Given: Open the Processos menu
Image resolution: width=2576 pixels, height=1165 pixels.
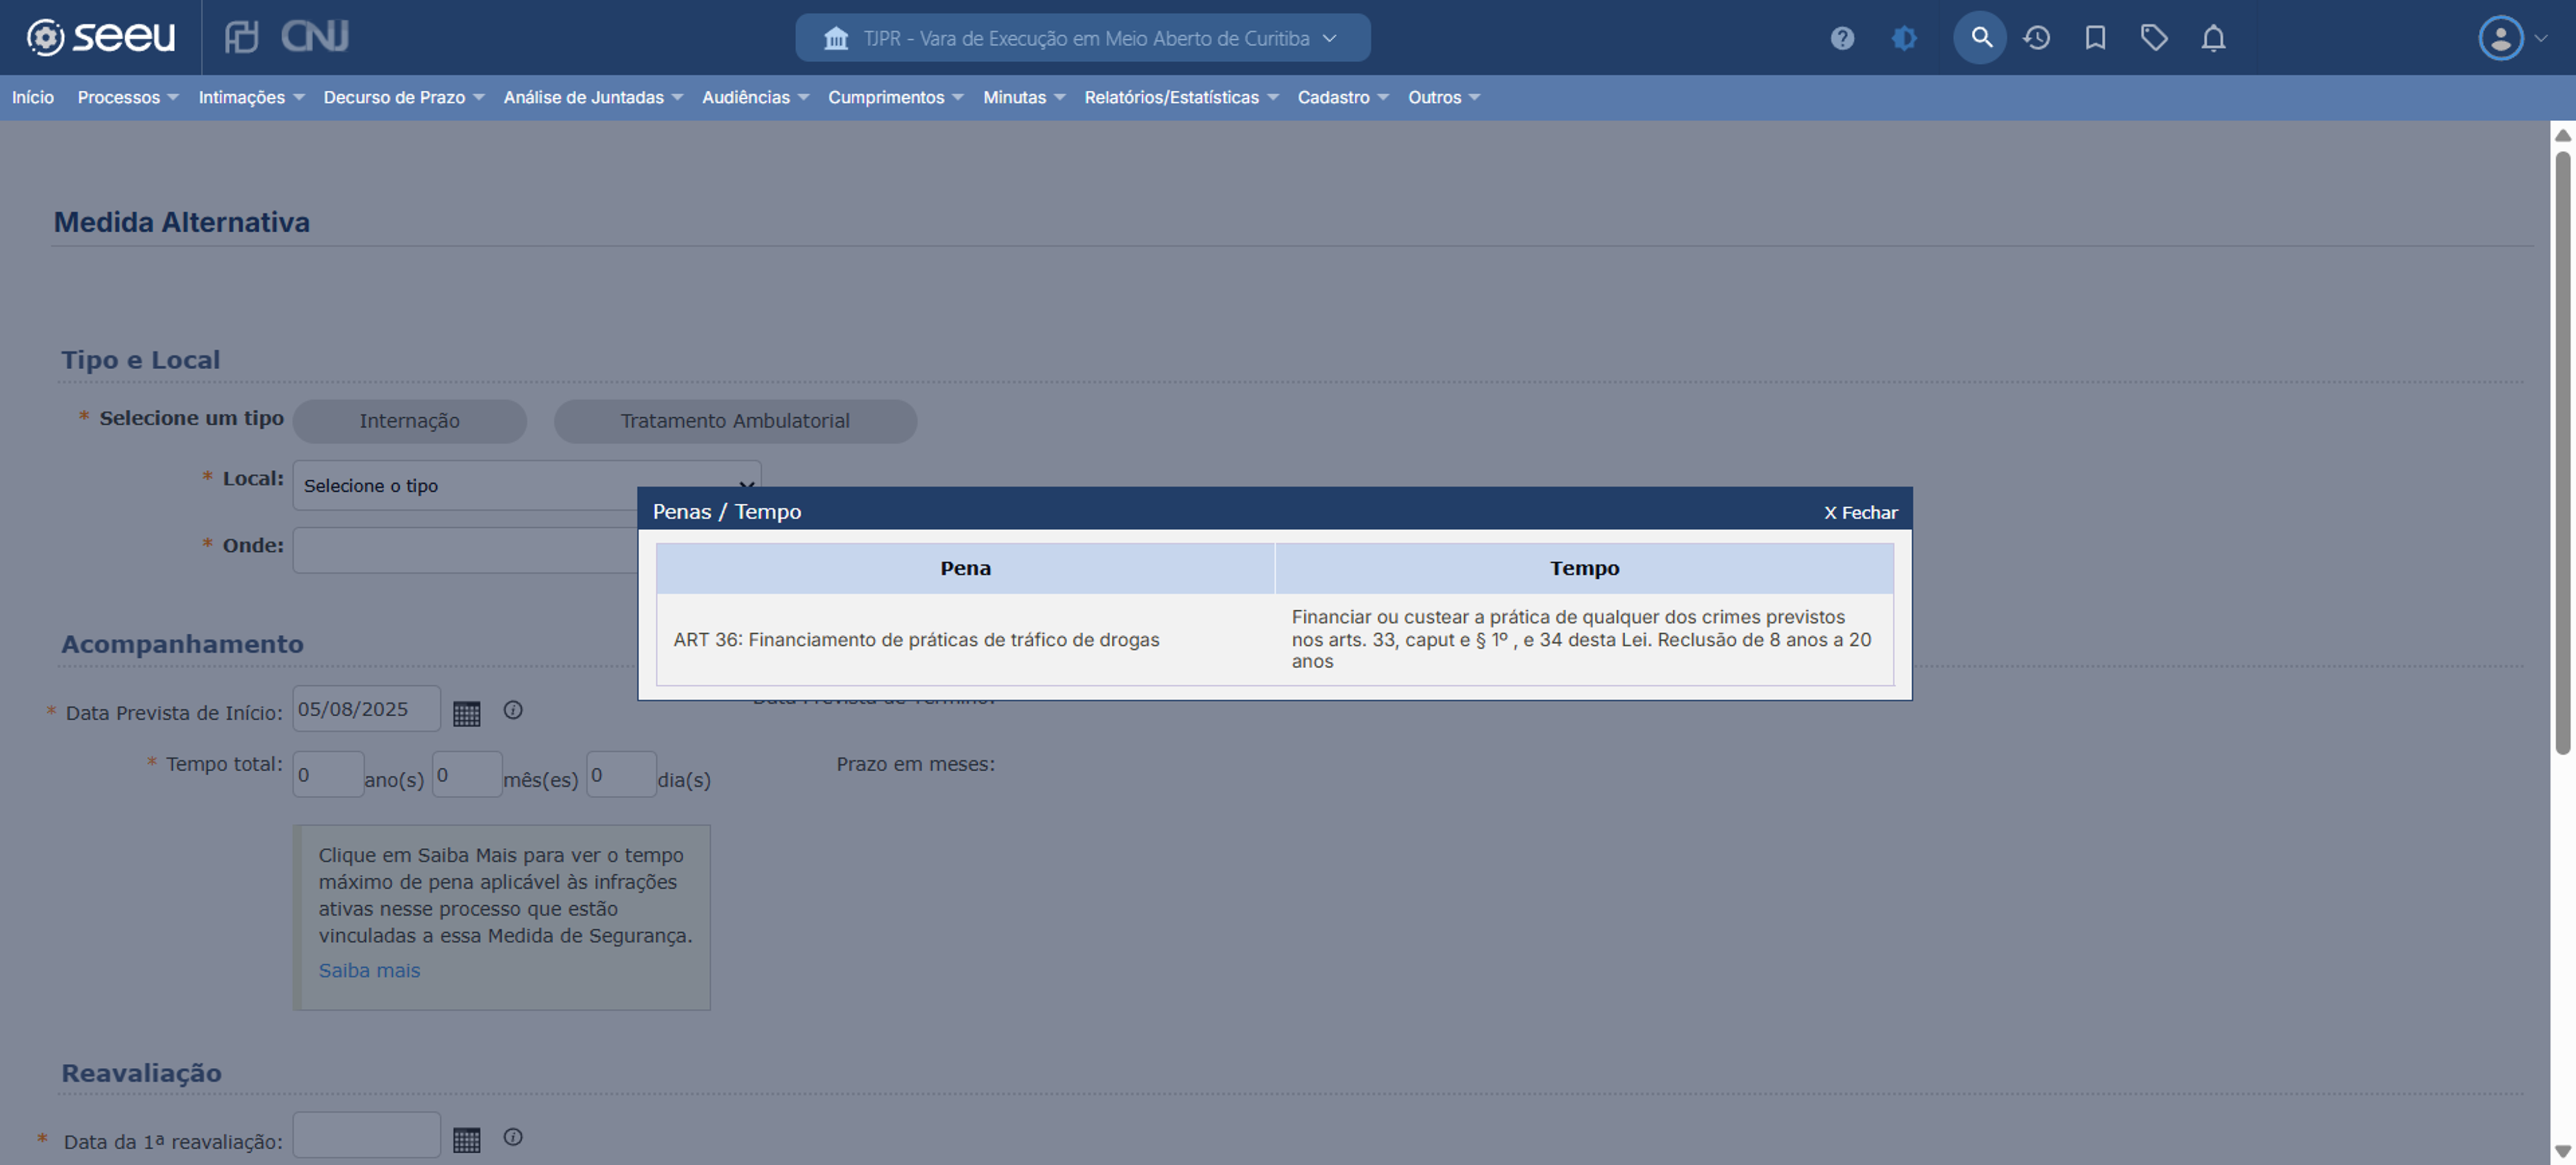Looking at the screenshot, I should pyautogui.click(x=127, y=97).
